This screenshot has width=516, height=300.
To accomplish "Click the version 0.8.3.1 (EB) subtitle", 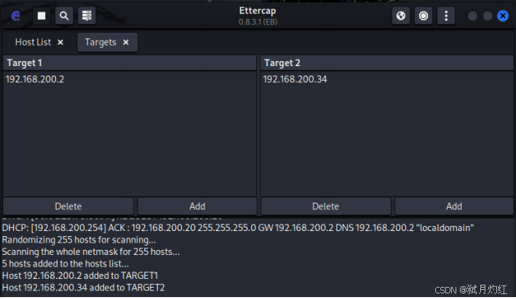I will point(258,22).
